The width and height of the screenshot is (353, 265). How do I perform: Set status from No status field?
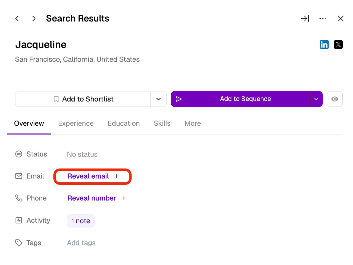coord(82,154)
